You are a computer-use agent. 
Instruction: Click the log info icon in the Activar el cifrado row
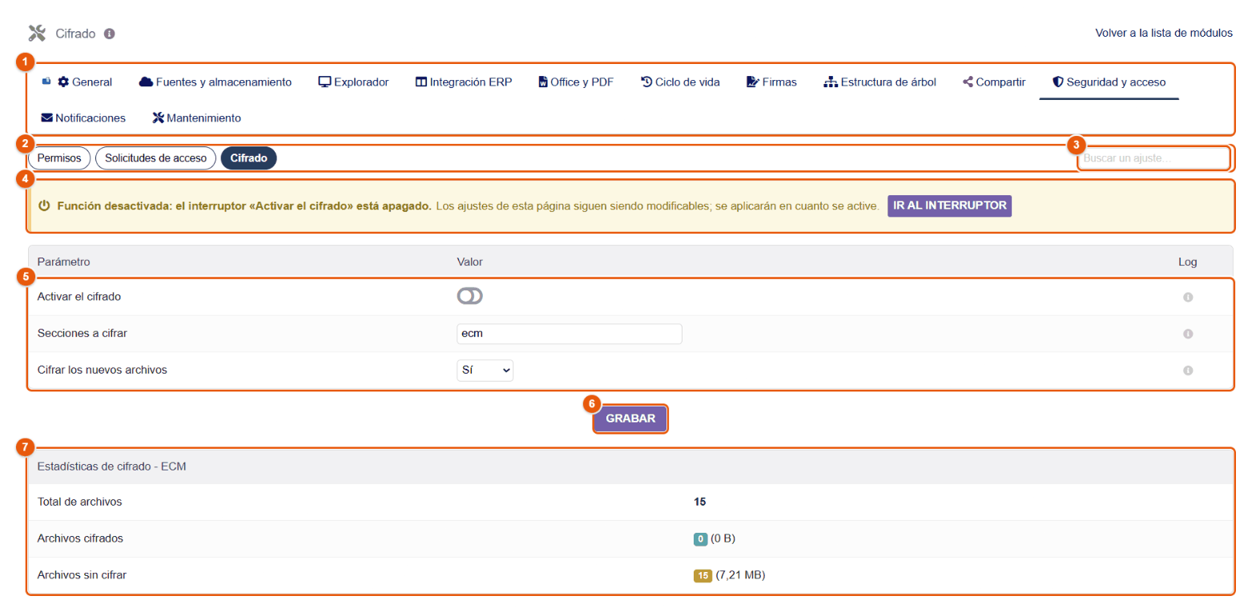click(1188, 297)
